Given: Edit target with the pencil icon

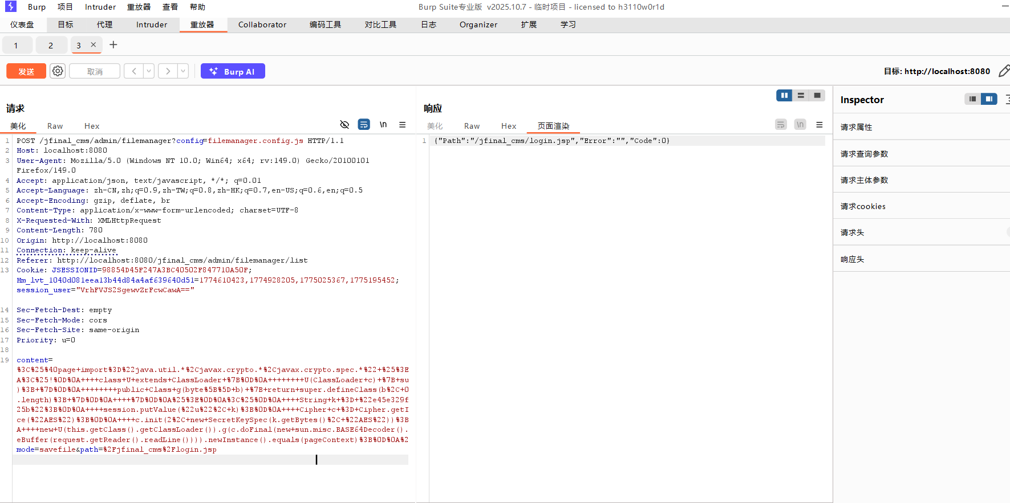Looking at the screenshot, I should point(1004,71).
